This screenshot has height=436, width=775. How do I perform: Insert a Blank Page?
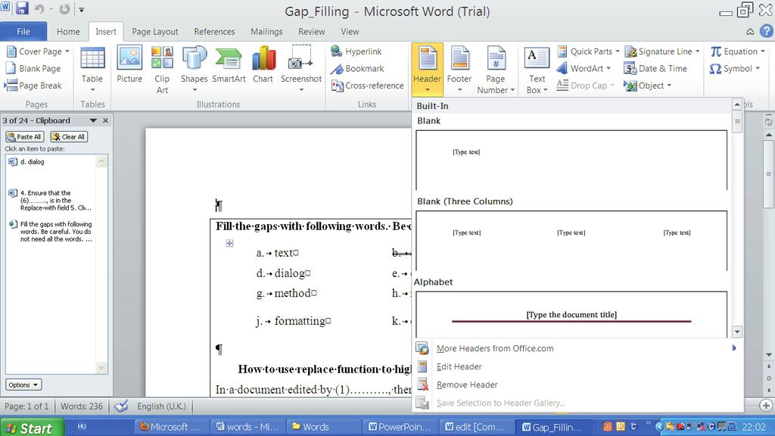[x=33, y=69]
